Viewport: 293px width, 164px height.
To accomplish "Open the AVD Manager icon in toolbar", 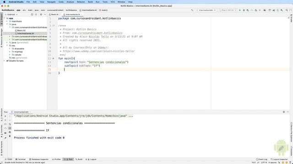I will click(x=278, y=10).
